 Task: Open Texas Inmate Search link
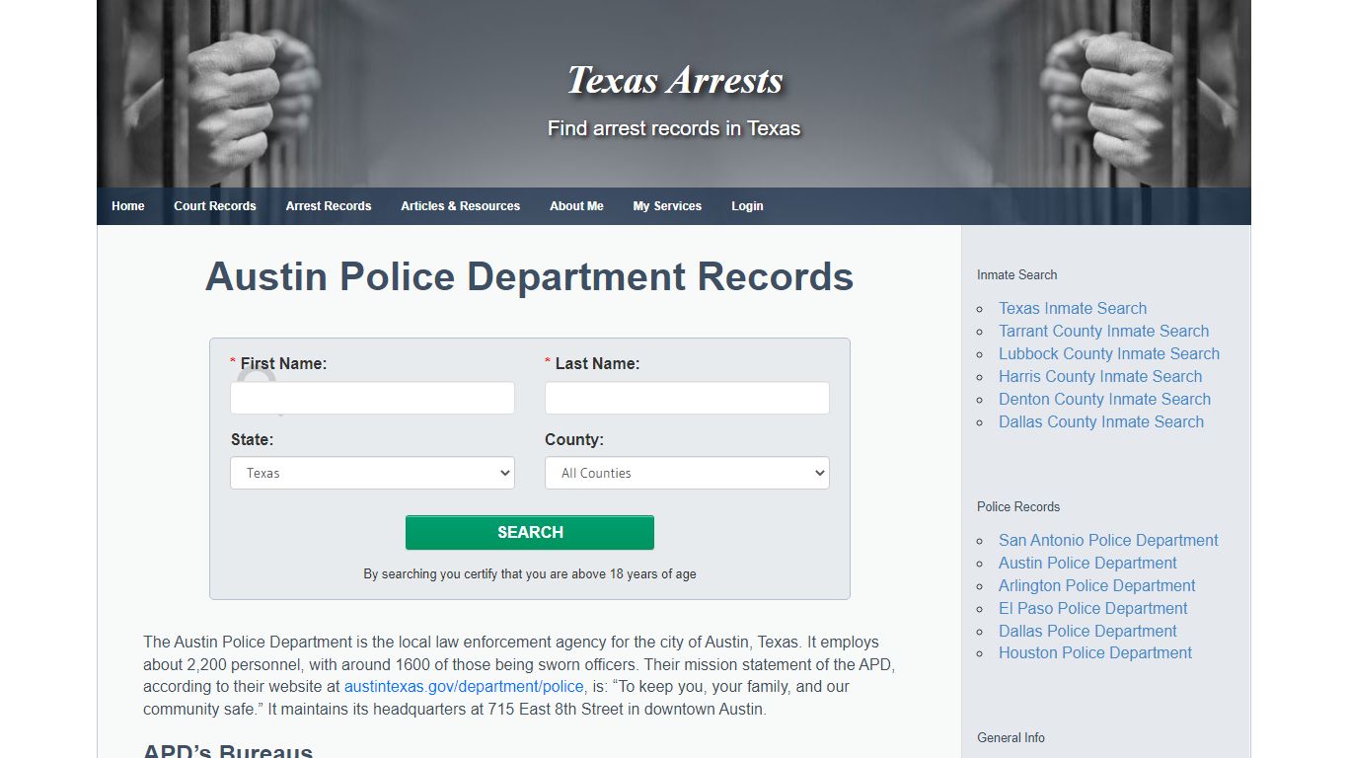click(1073, 308)
